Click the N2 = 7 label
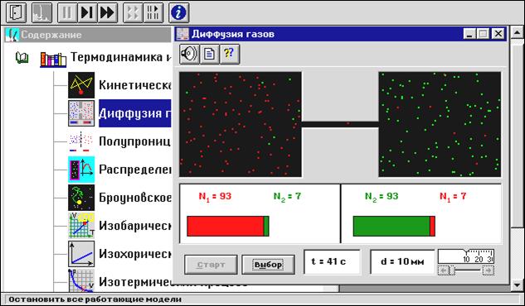525x306 pixels. [287, 196]
